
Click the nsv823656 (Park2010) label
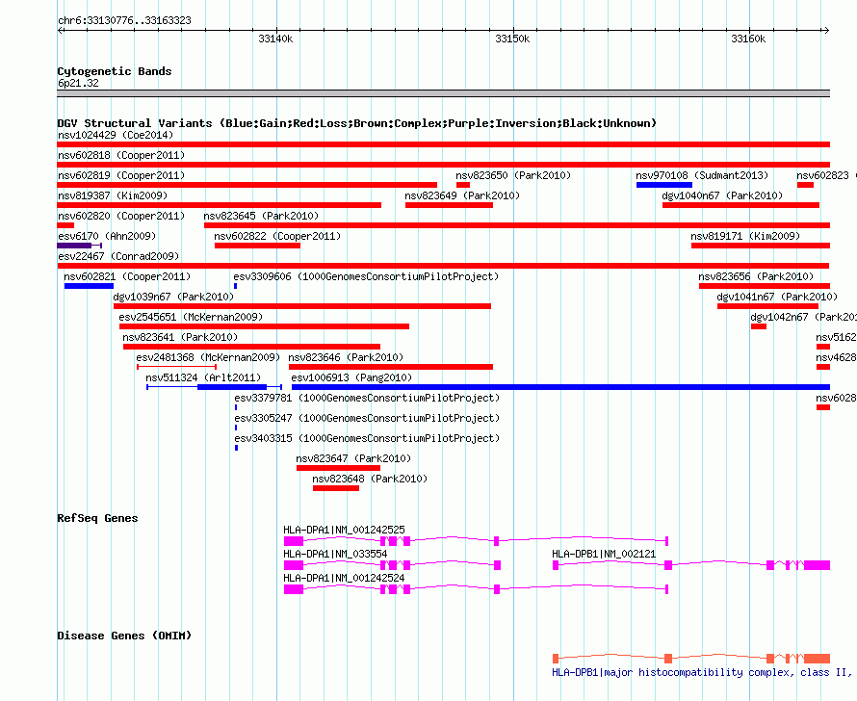coord(756,276)
